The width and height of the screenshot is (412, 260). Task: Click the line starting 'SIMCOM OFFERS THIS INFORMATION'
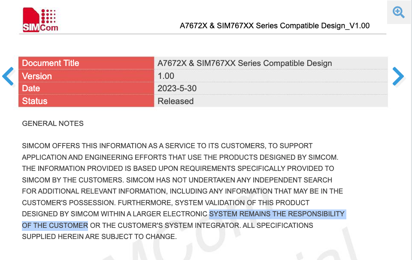click(x=167, y=146)
